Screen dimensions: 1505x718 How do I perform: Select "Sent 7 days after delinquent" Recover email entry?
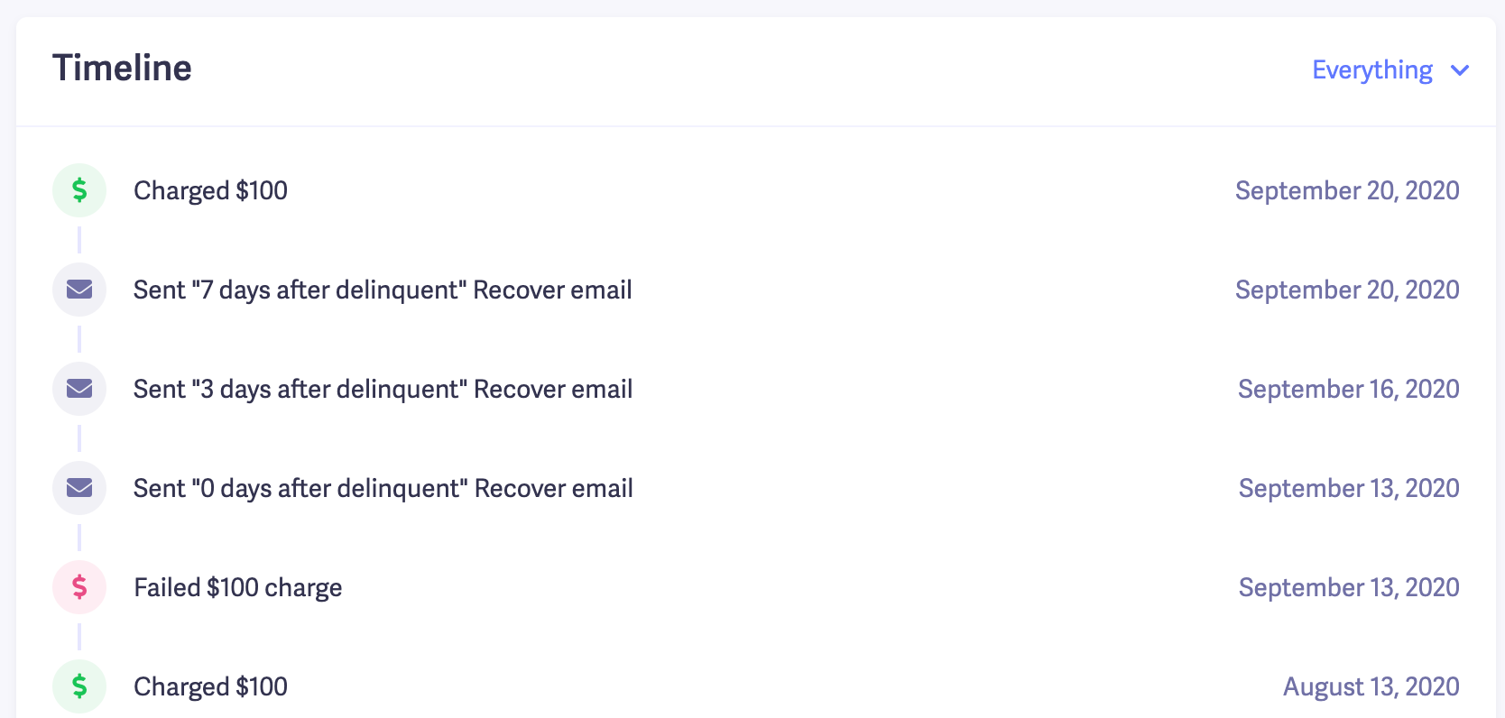pos(383,290)
